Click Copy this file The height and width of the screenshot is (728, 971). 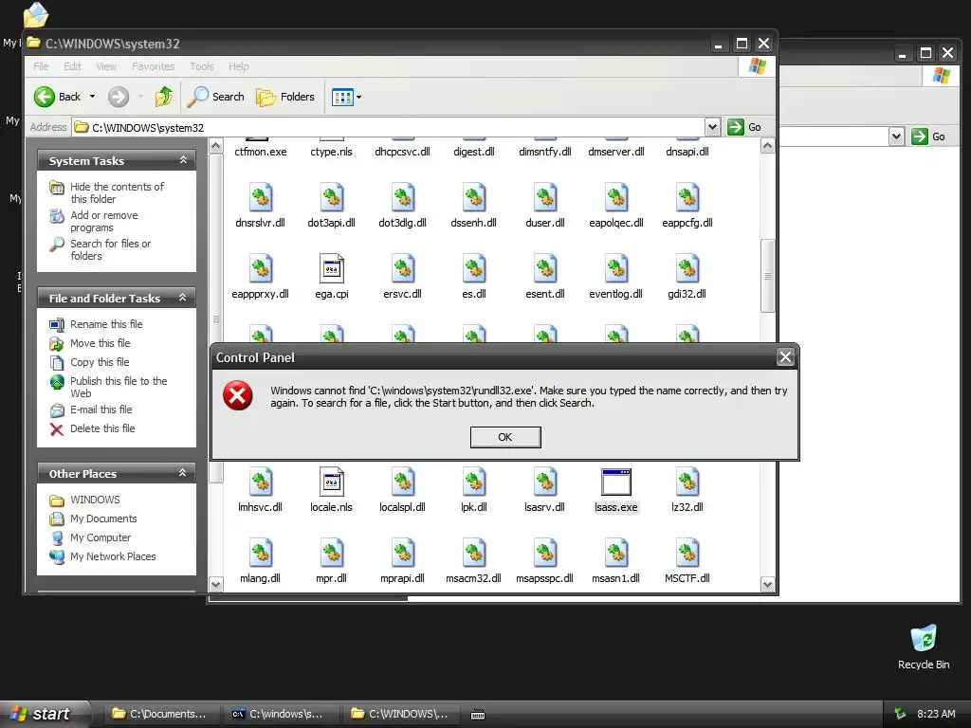point(99,362)
